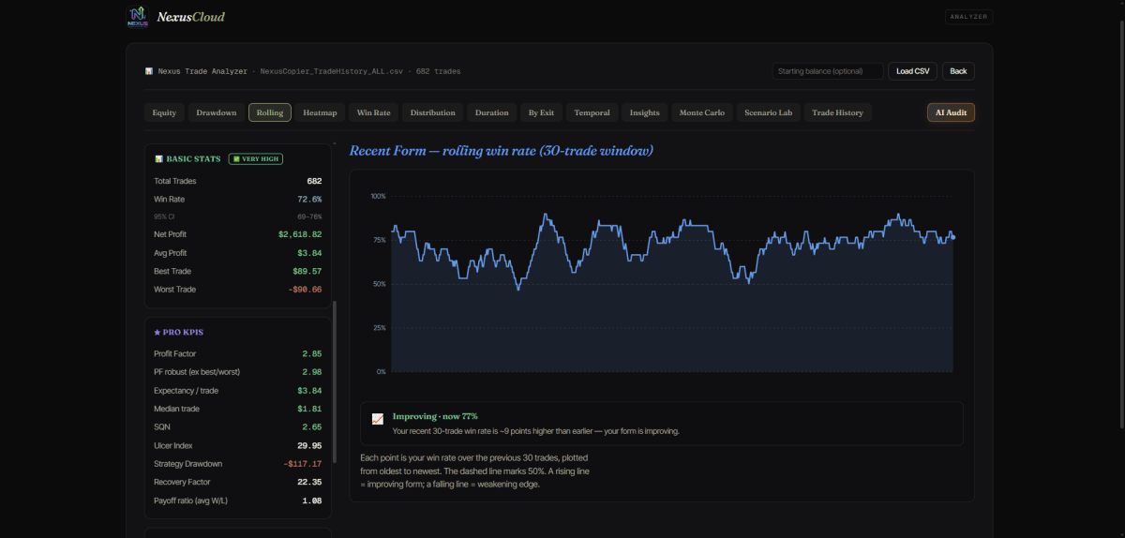Click the Ulcer Index value 29.95
1125x538 pixels.
point(309,445)
